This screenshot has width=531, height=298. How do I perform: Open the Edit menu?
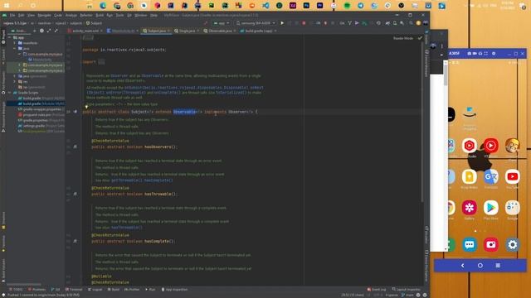[x=21, y=15]
